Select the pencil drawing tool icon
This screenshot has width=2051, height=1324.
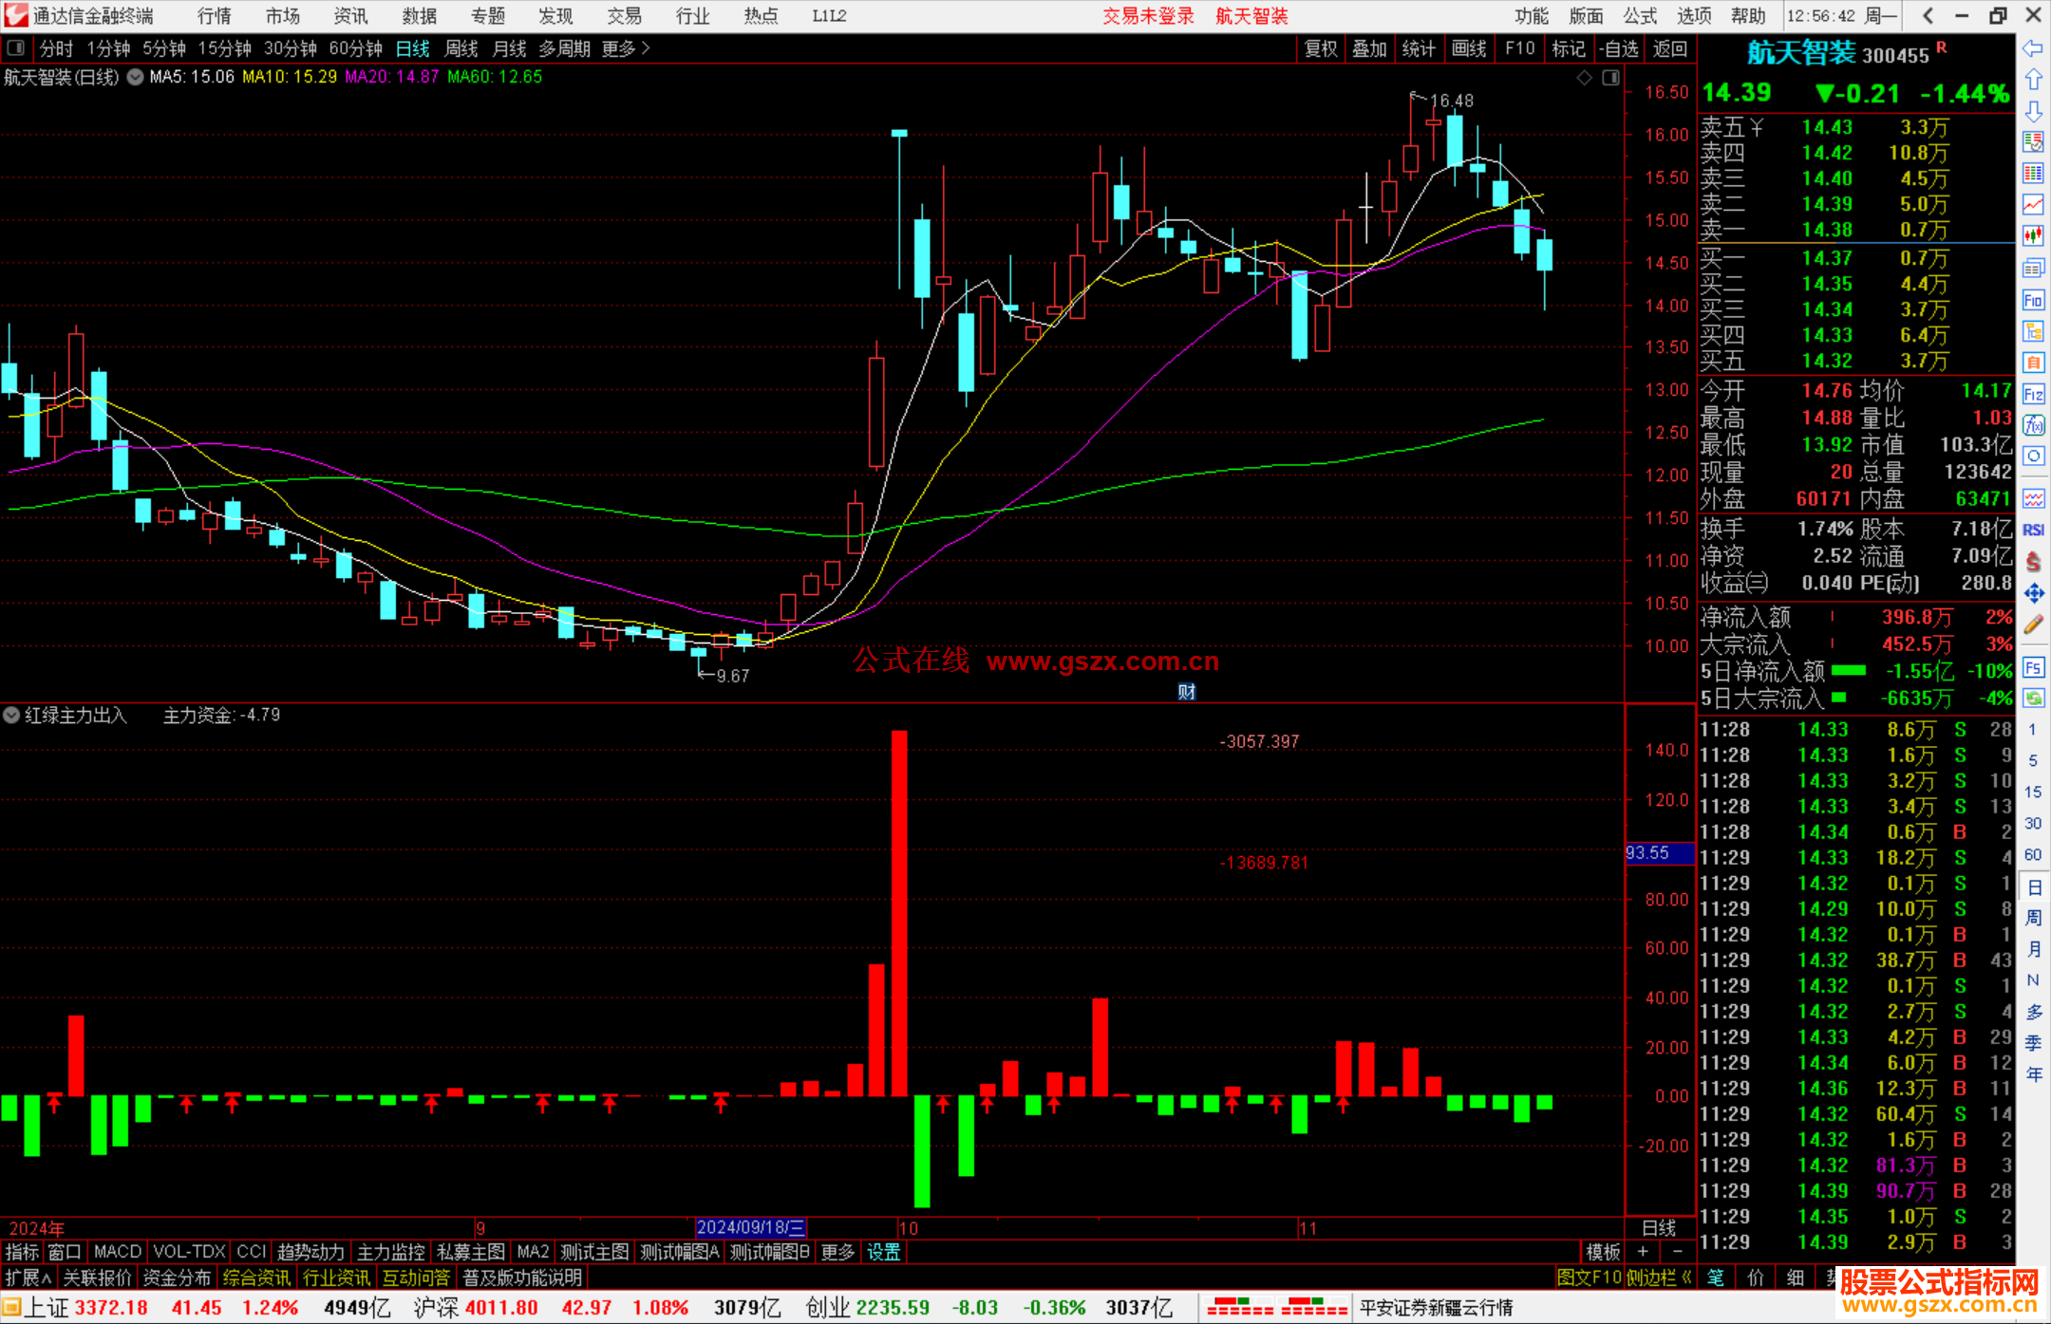coord(2033,625)
